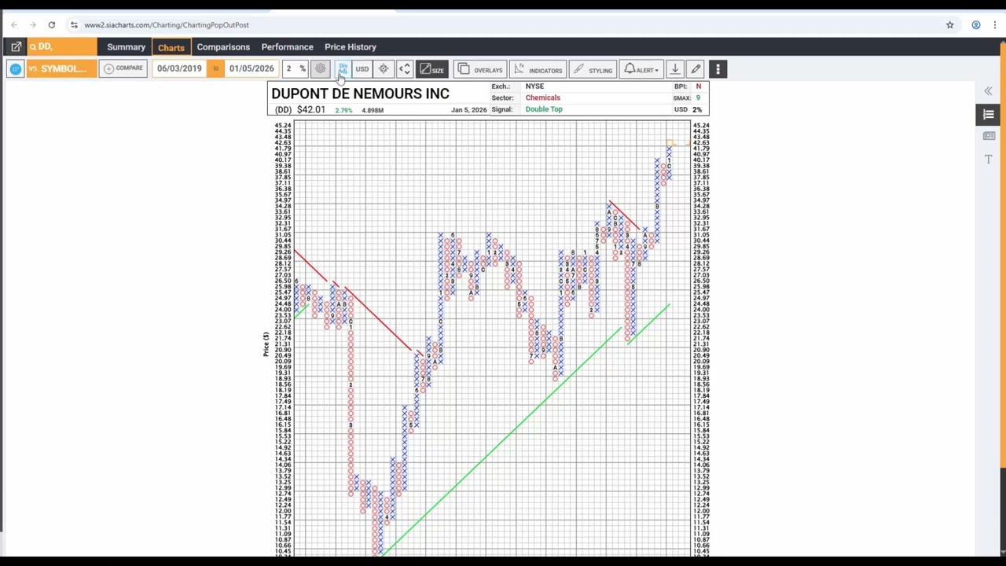The height and width of the screenshot is (566, 1006).
Task: Open the STYLING options
Action: pos(592,69)
